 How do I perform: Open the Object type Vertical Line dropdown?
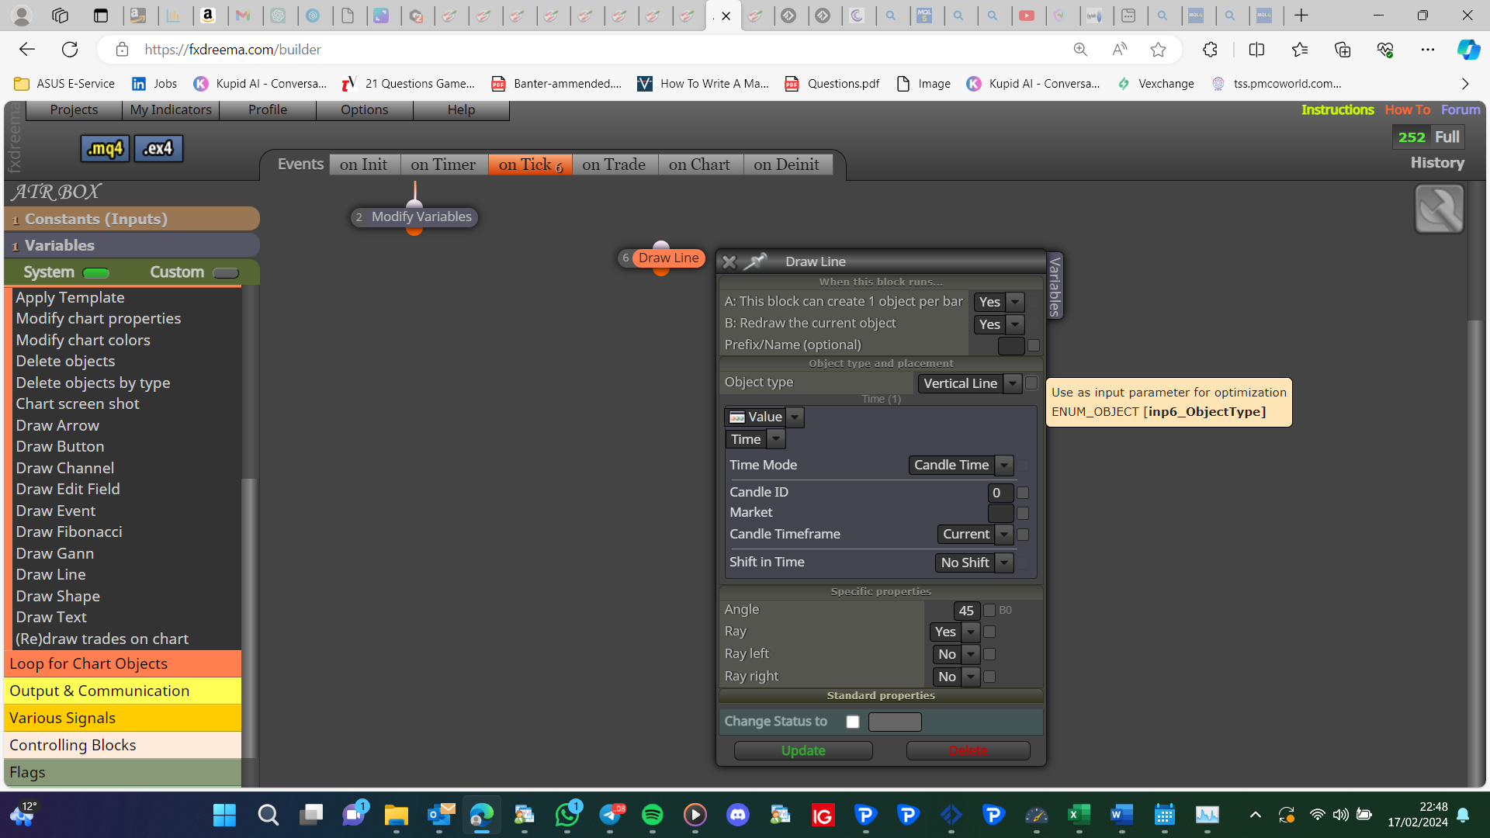[x=970, y=383]
